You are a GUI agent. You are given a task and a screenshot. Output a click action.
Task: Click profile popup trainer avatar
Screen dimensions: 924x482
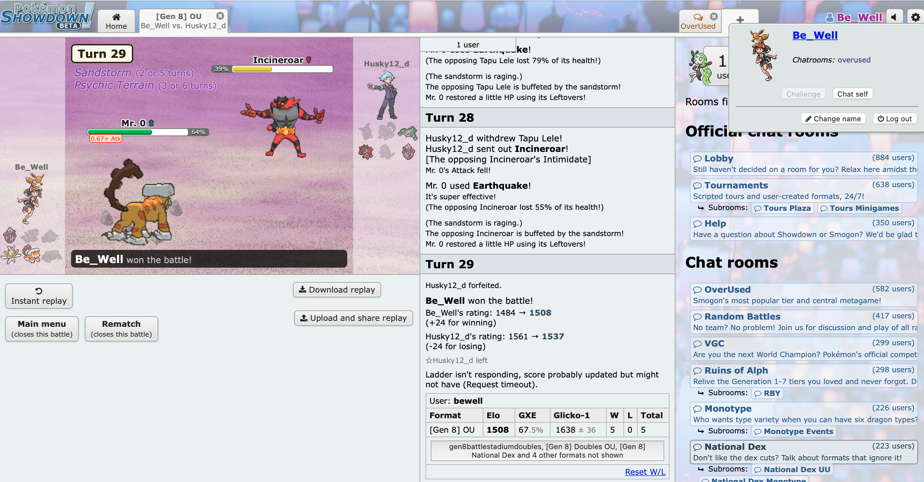763,55
